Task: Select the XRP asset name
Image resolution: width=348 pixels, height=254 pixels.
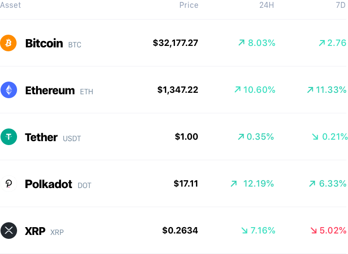Action: (x=35, y=231)
